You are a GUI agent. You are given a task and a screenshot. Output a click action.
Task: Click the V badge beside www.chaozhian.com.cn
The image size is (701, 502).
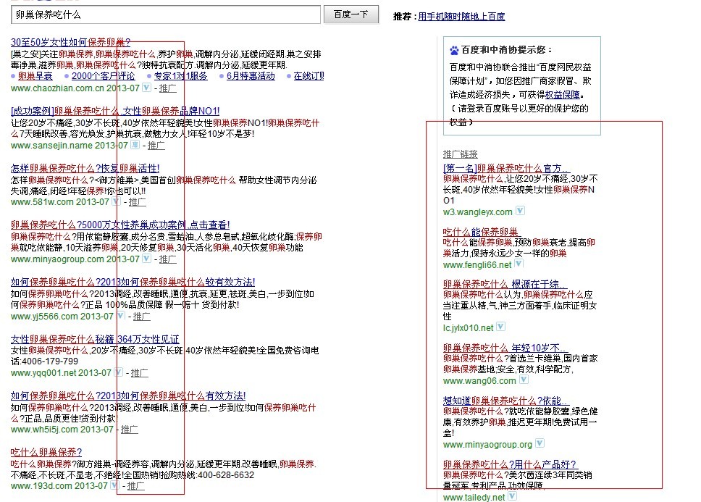pyautogui.click(x=146, y=88)
